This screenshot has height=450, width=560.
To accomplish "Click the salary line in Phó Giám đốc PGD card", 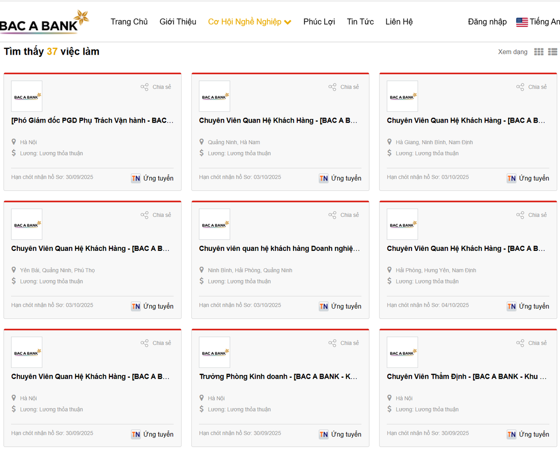I will click(51, 153).
